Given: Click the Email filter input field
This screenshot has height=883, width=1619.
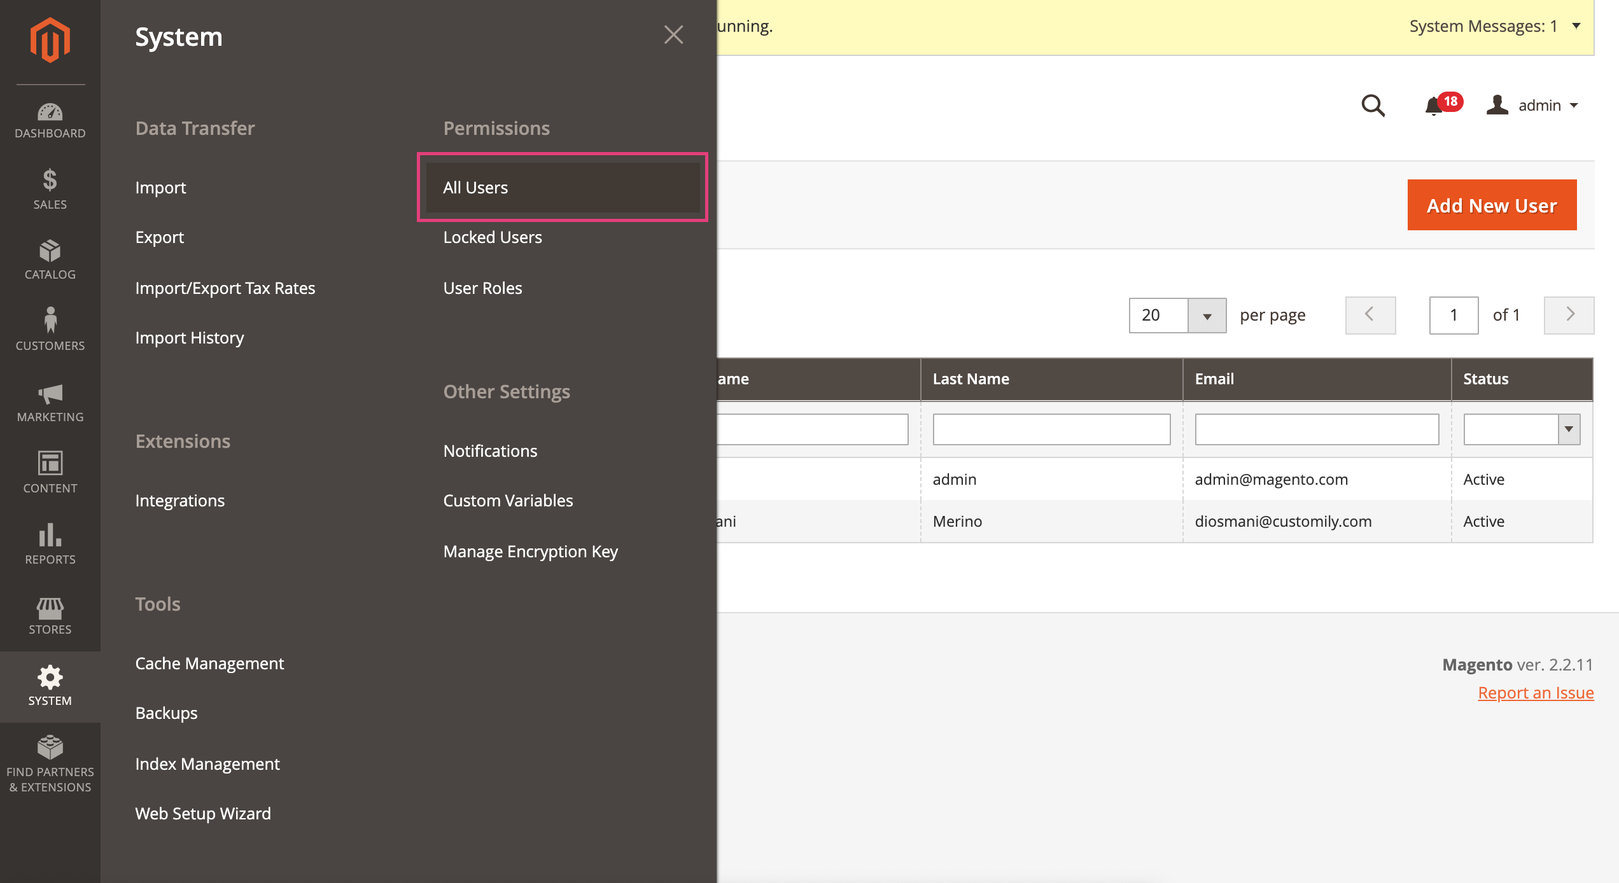Looking at the screenshot, I should [x=1316, y=429].
